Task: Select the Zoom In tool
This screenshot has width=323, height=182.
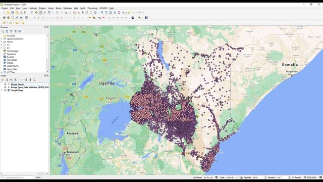Action: 40,13
